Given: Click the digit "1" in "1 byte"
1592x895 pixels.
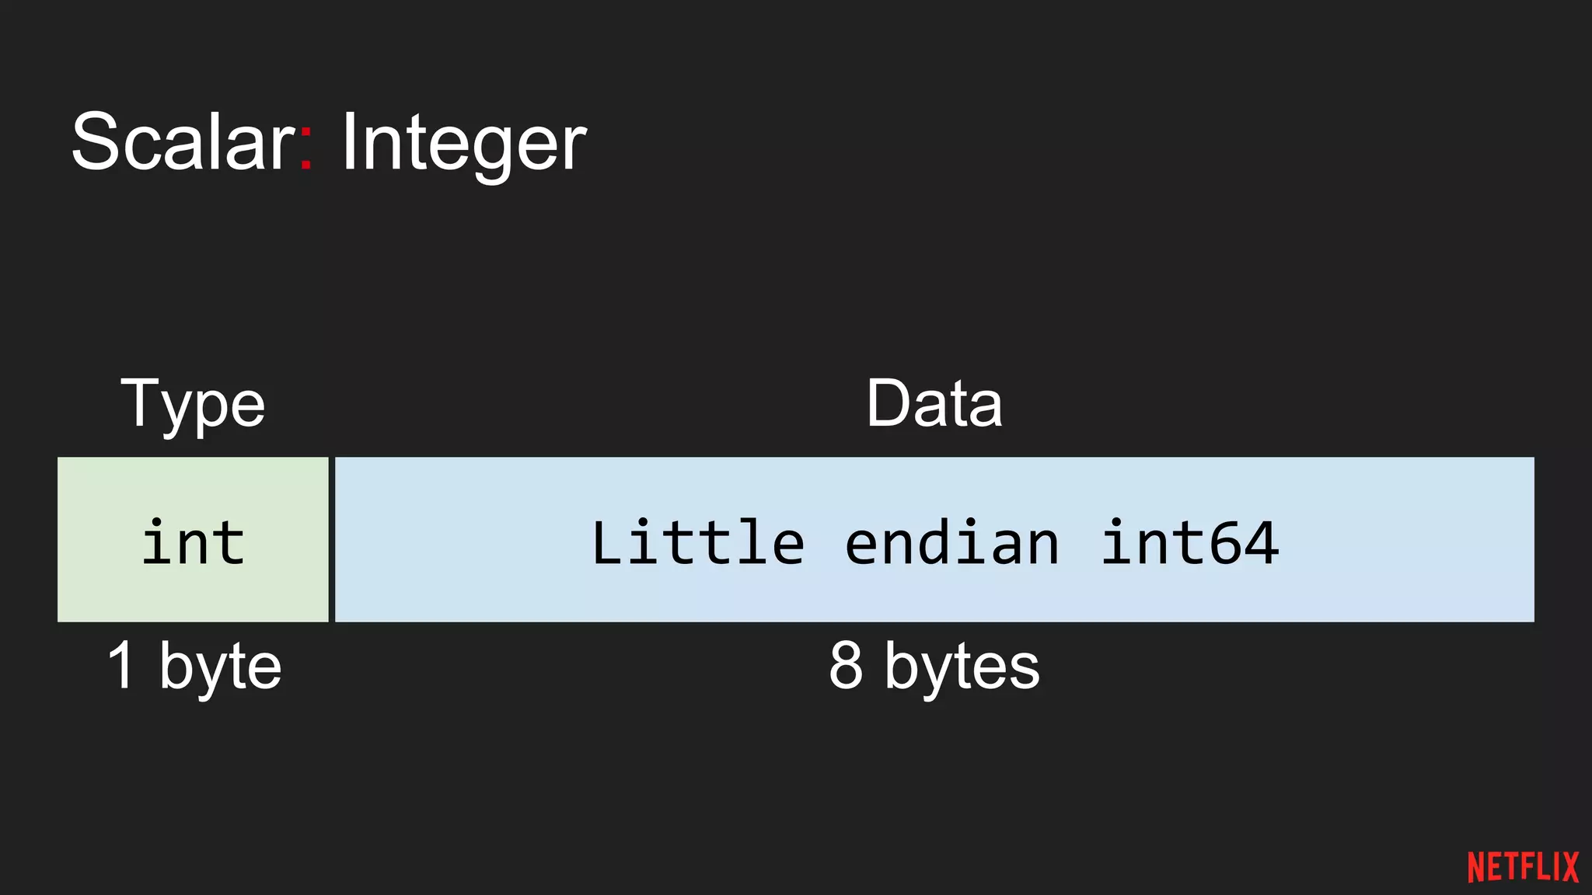Looking at the screenshot, I should click(121, 666).
